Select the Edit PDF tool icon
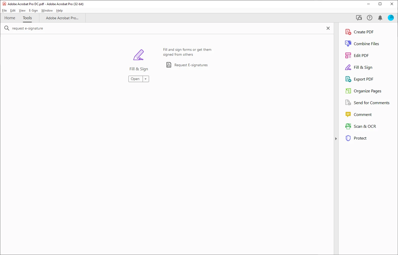 (x=348, y=55)
